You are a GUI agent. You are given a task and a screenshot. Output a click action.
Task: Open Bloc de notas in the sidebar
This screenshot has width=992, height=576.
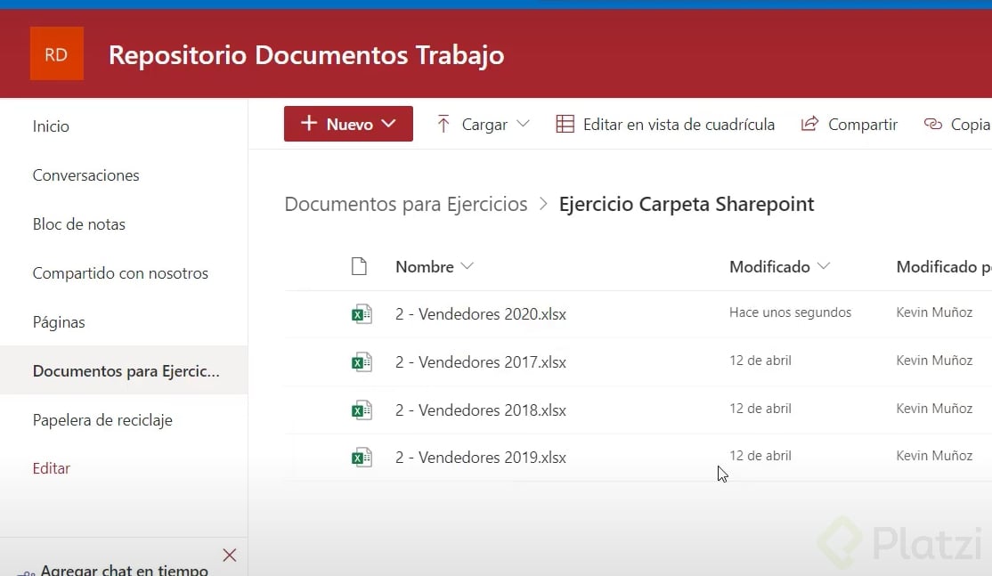pyautogui.click(x=79, y=224)
